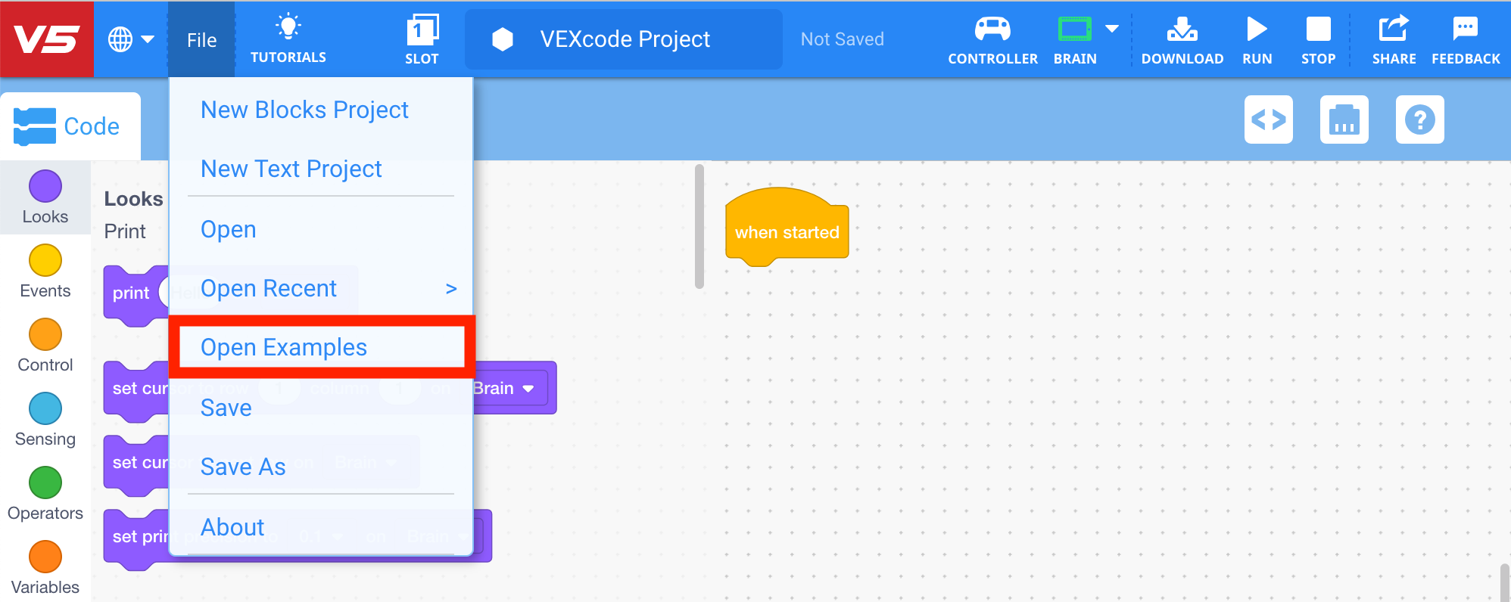This screenshot has height=602, width=1511.
Task: Toggle the code viewer with the <> icon
Action: coord(1269,119)
